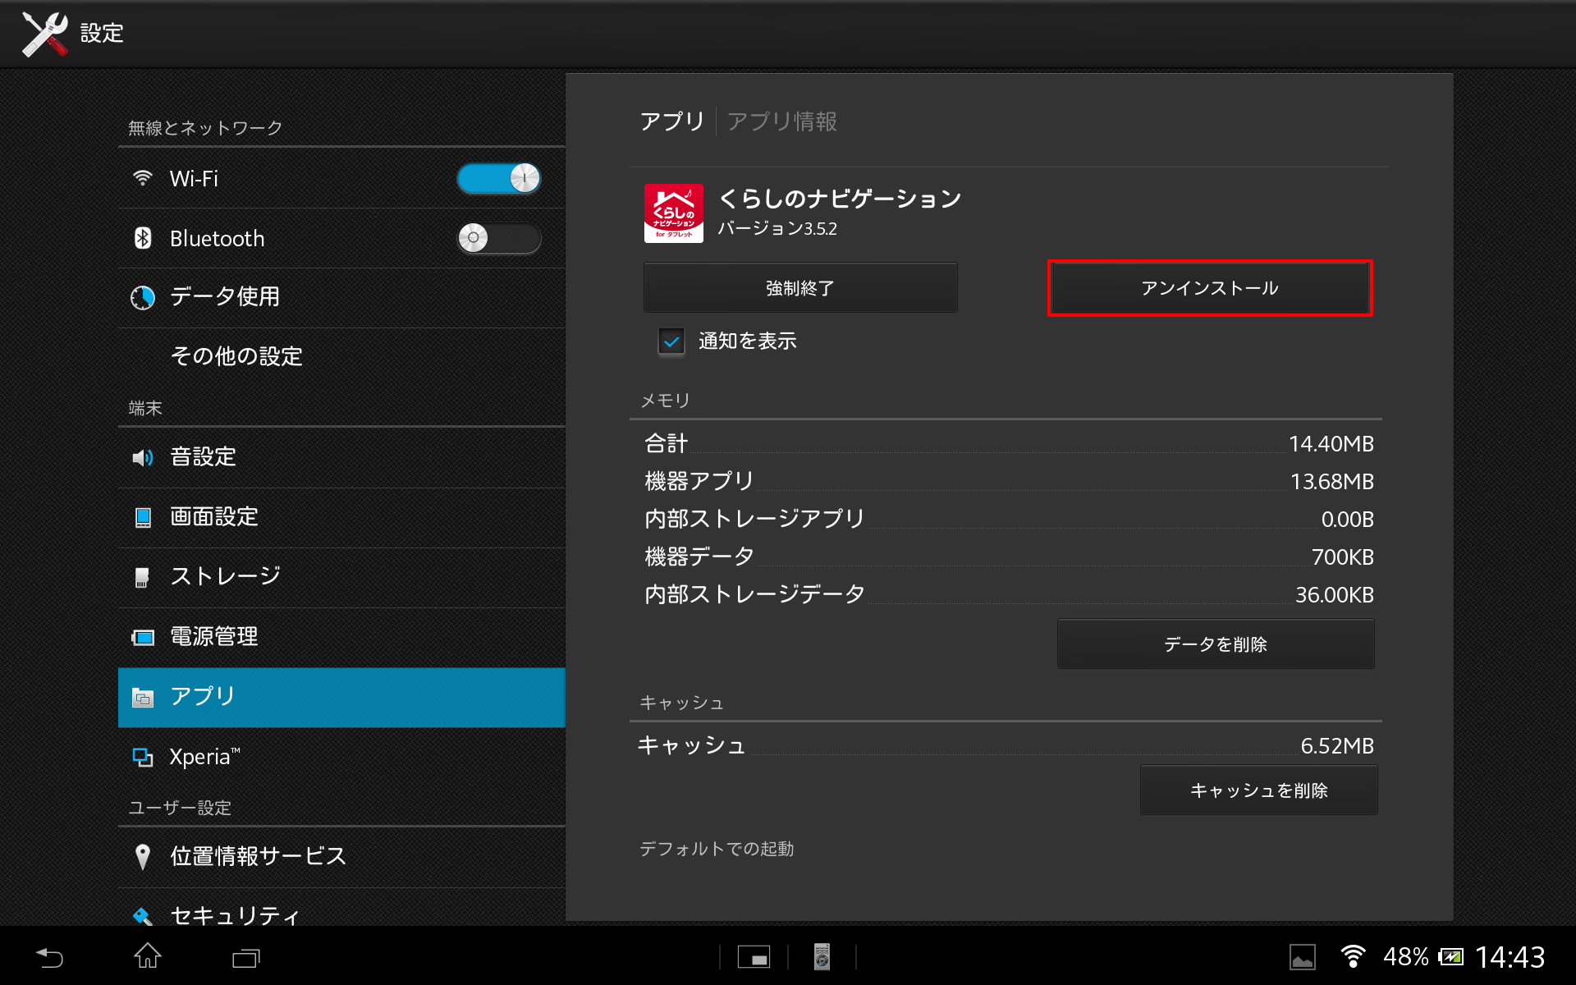Tap the Wi-Fi status icon in system bar
1576x985 pixels.
point(1353,956)
